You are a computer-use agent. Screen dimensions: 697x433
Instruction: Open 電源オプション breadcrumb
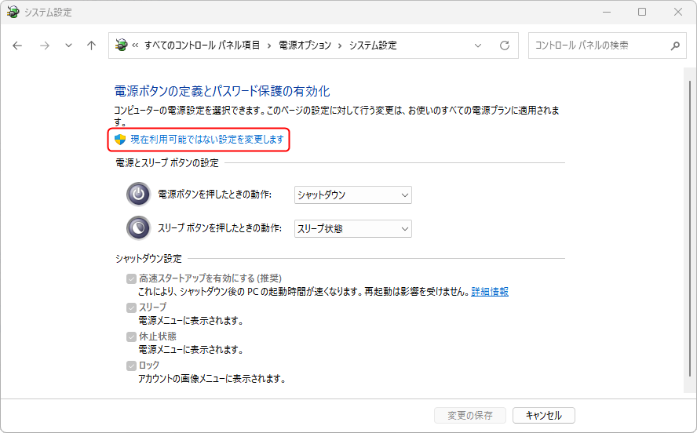coord(305,45)
